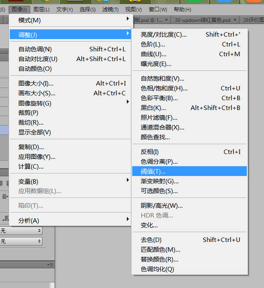Open the upper 无 dropdown in left panel
This screenshot has width=264, height=288.
[x=21, y=230]
